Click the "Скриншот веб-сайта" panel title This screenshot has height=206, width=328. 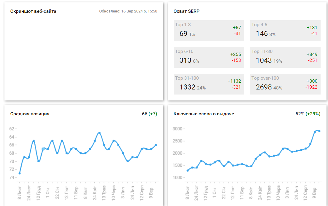coord(33,11)
